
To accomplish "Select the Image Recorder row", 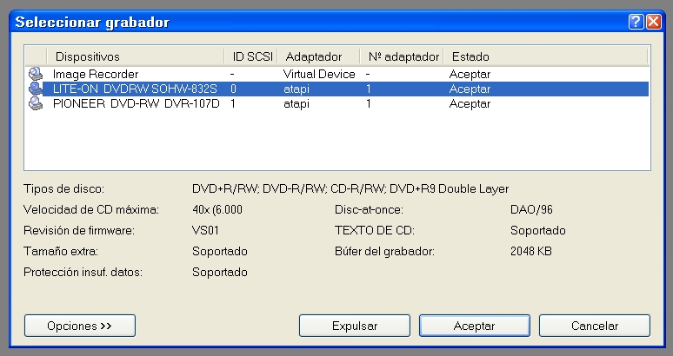I will click(x=336, y=74).
